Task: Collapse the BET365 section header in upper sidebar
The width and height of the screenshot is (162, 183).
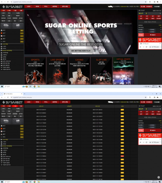Action: tap(12, 51)
